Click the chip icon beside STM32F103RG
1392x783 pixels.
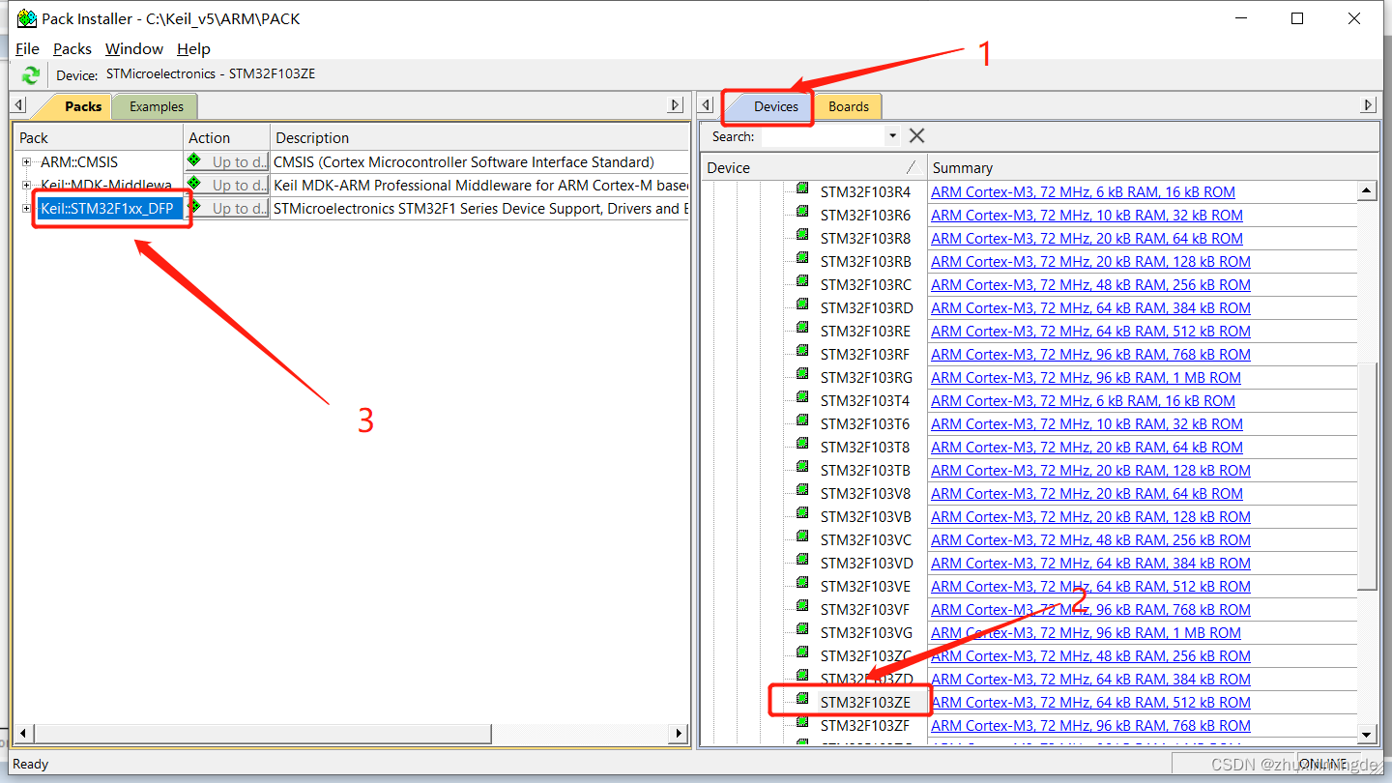click(802, 375)
